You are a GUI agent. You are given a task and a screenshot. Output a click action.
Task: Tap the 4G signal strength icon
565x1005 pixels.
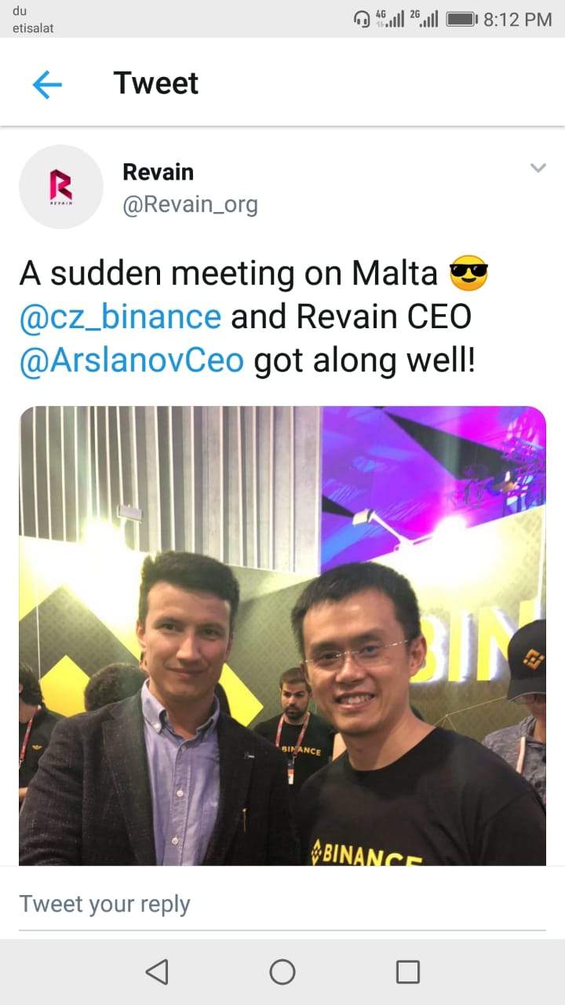pyautogui.click(x=390, y=19)
